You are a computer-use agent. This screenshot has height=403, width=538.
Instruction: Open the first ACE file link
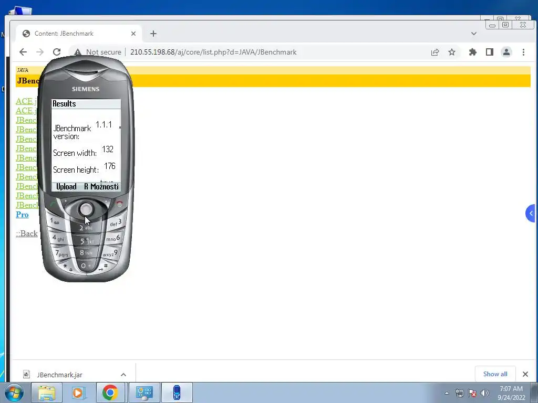[x=26, y=101]
